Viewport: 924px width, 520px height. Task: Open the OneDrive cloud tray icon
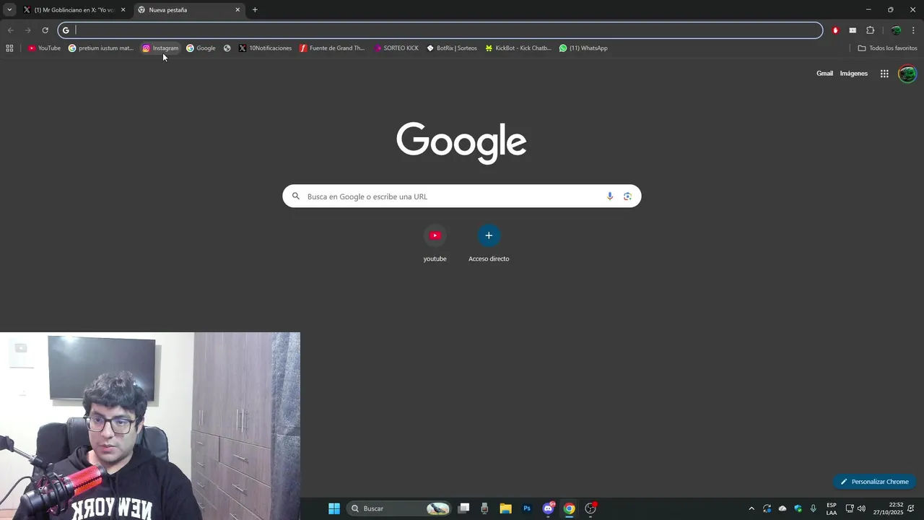tap(783, 508)
